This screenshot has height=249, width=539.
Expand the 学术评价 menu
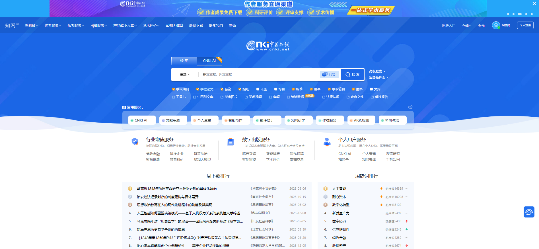(x=151, y=26)
